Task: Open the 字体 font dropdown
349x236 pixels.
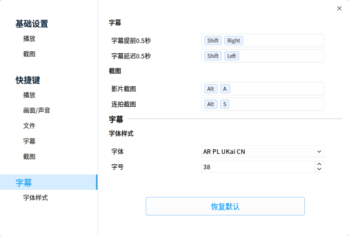Action: 262,151
